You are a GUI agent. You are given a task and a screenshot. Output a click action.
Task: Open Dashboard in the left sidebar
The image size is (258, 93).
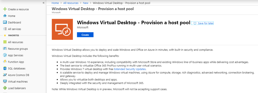pyautogui.click(x=14, y=22)
